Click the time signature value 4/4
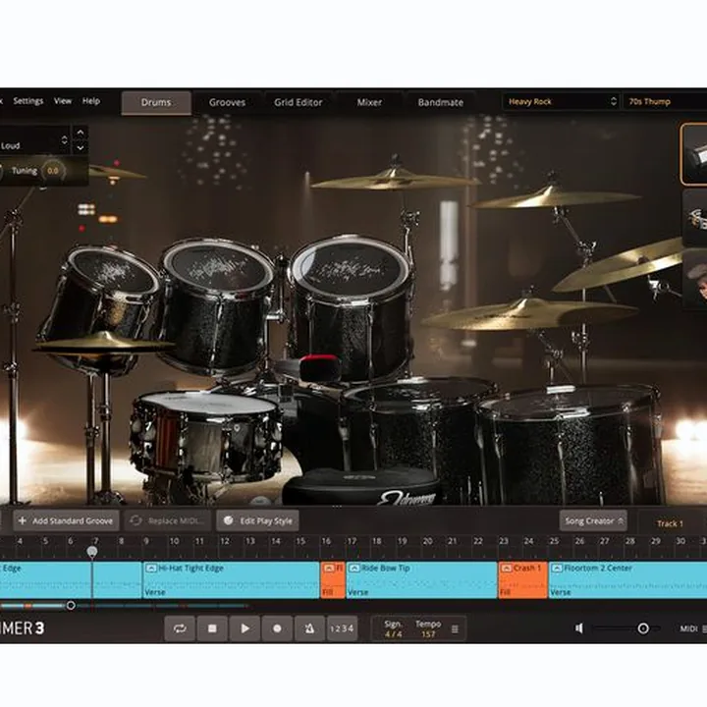Screen dimensions: 707x707 [x=393, y=634]
